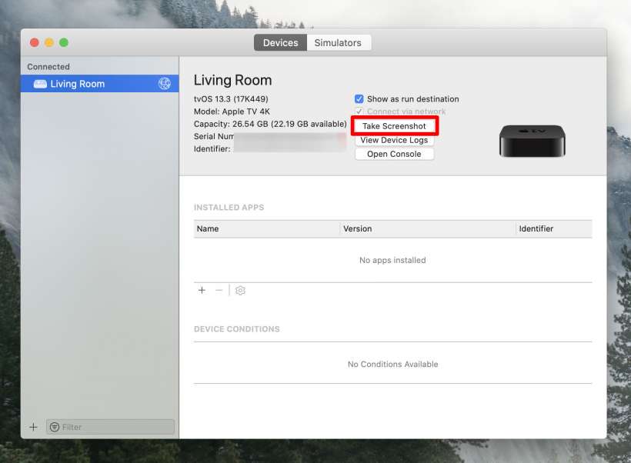
Task: Add an installed app with plus icon
Action: click(202, 290)
